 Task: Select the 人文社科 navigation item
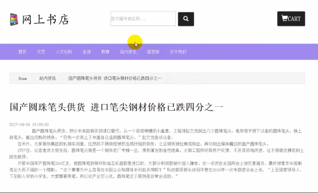pos(64,52)
